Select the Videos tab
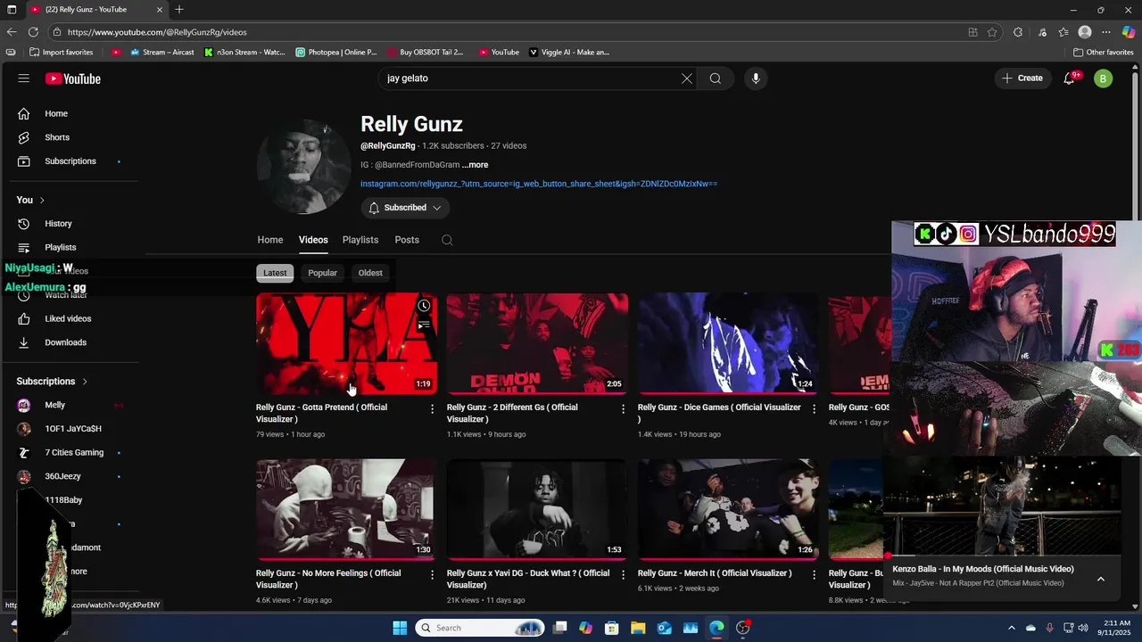The height and width of the screenshot is (642, 1142). coord(313,240)
